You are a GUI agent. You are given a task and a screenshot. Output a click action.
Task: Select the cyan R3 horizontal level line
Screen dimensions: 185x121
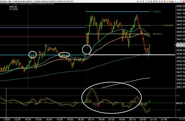pyautogui.click(x=118, y=12)
